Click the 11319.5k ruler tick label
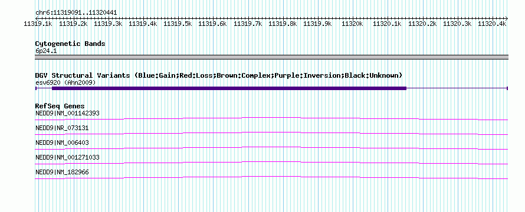 [178, 24]
